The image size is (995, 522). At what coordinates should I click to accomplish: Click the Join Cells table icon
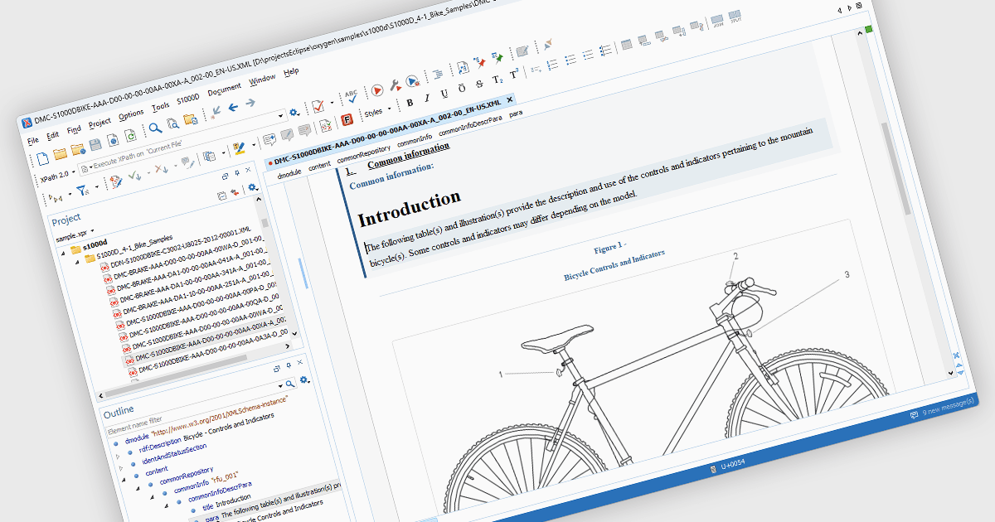click(719, 19)
